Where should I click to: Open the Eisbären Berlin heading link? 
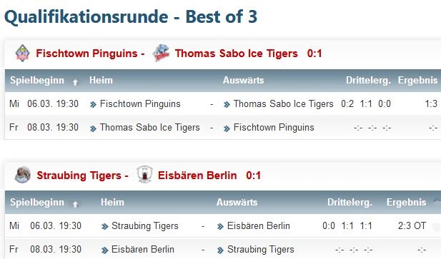click(197, 176)
